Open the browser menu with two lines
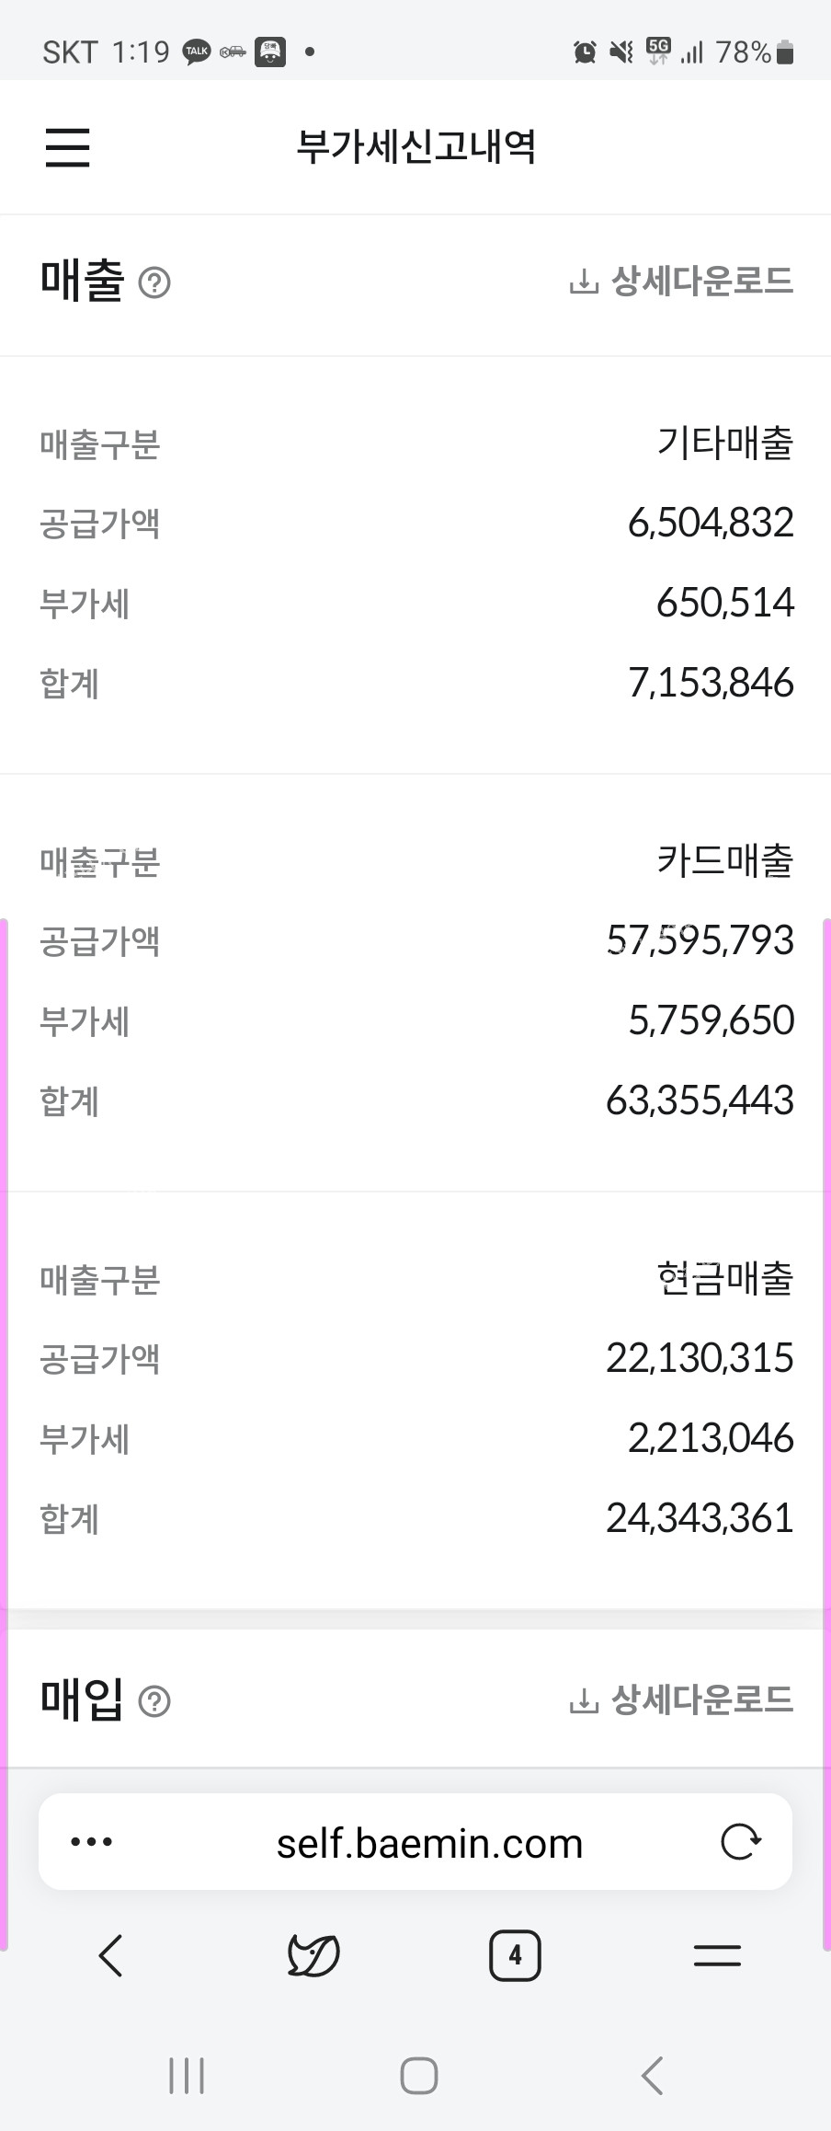The height and width of the screenshot is (2131, 831). (717, 1955)
